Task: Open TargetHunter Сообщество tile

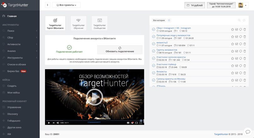Action: point(100,23)
